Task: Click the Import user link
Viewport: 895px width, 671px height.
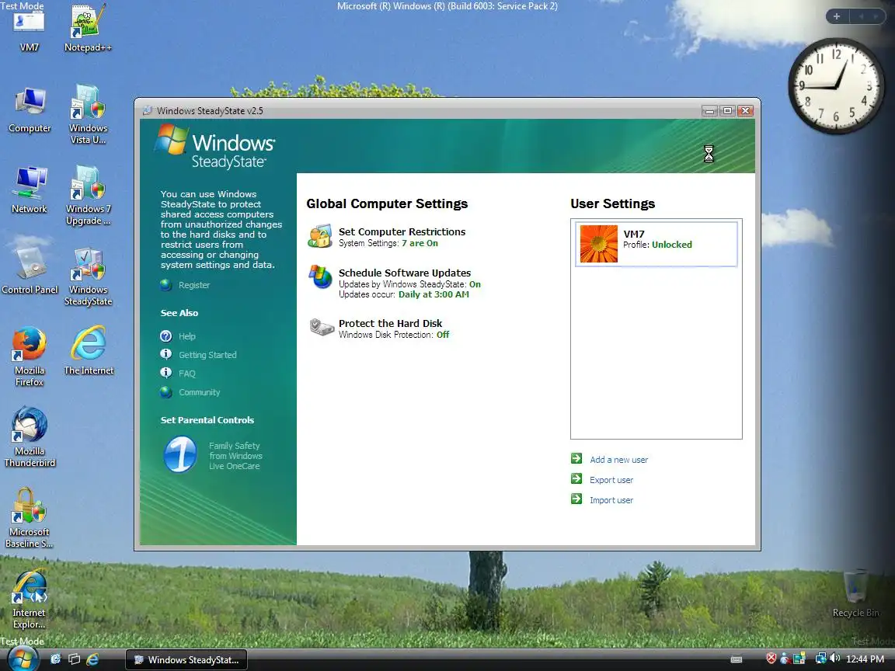Action: 611,500
